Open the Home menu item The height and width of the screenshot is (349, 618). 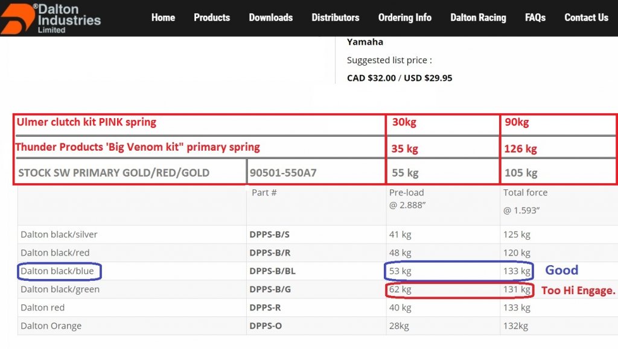tap(163, 17)
